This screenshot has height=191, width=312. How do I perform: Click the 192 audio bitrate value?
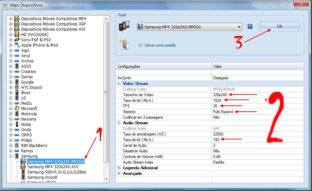pos(216,140)
